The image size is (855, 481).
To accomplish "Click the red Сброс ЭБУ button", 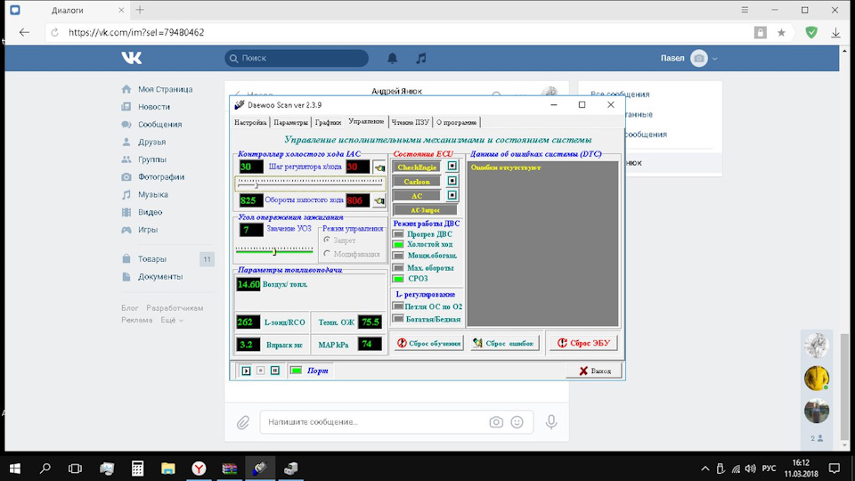I will 583,343.
